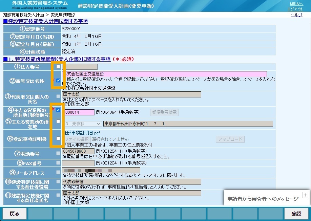Tick the 主たる営業所の所在地 checkbox
The image size is (311, 221).
point(58,121)
